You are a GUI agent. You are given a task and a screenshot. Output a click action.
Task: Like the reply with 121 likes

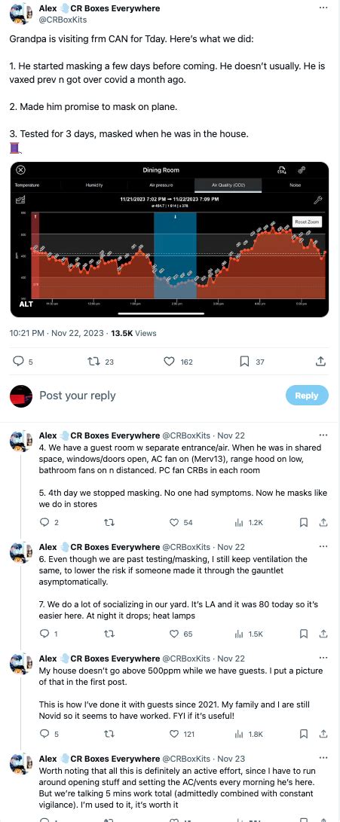tap(182, 734)
